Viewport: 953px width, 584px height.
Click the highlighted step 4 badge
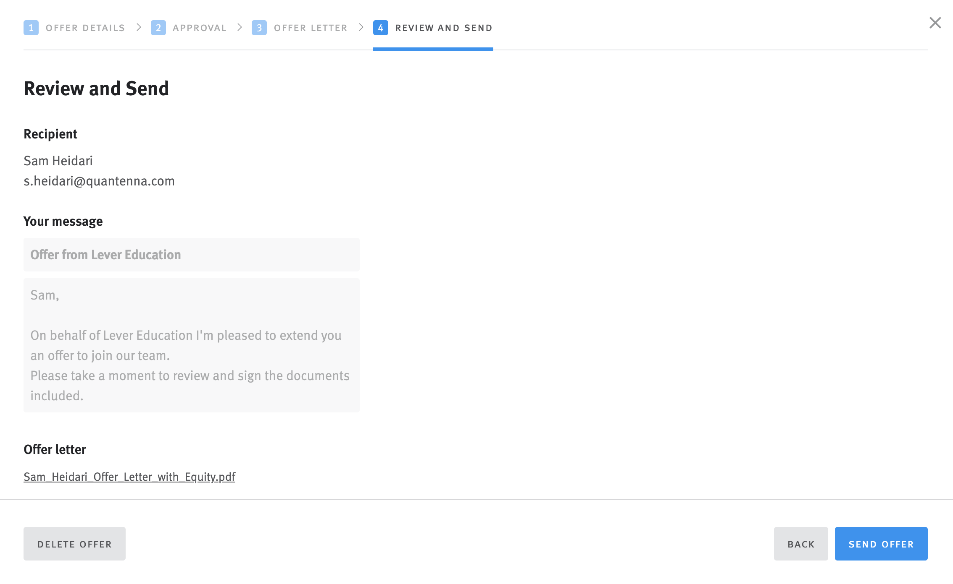[x=380, y=28]
